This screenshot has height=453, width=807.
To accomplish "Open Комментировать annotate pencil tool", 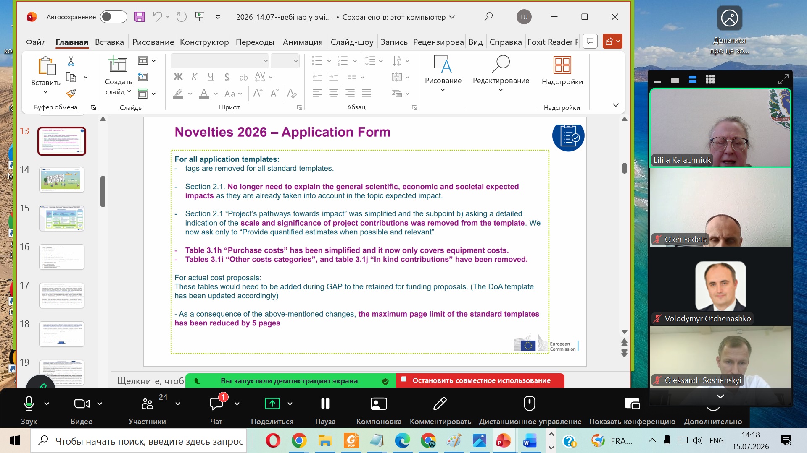I will (440, 410).
